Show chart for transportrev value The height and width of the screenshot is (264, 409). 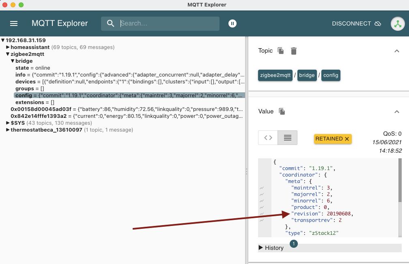coord(262,220)
